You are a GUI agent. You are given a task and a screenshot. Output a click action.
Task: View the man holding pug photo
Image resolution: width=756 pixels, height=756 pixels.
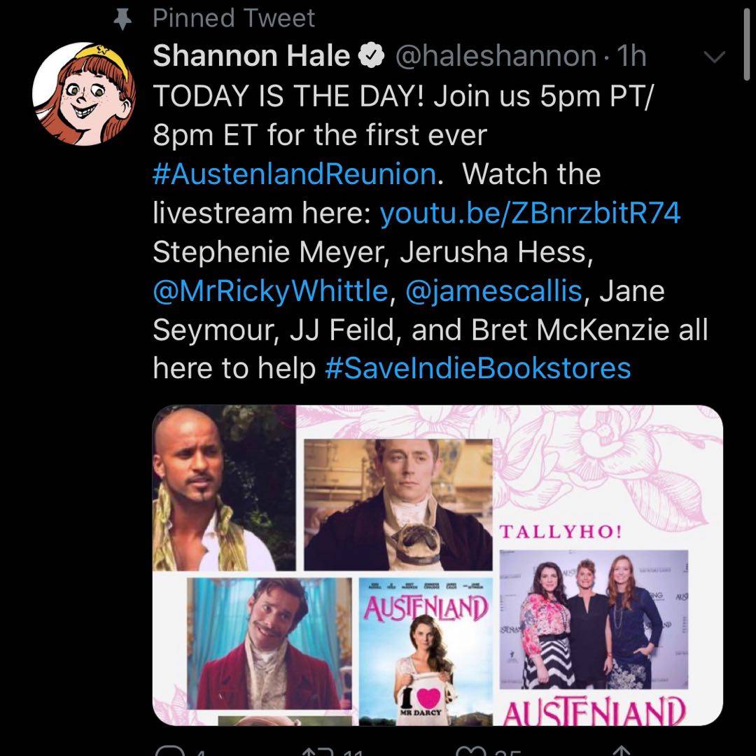point(398,503)
